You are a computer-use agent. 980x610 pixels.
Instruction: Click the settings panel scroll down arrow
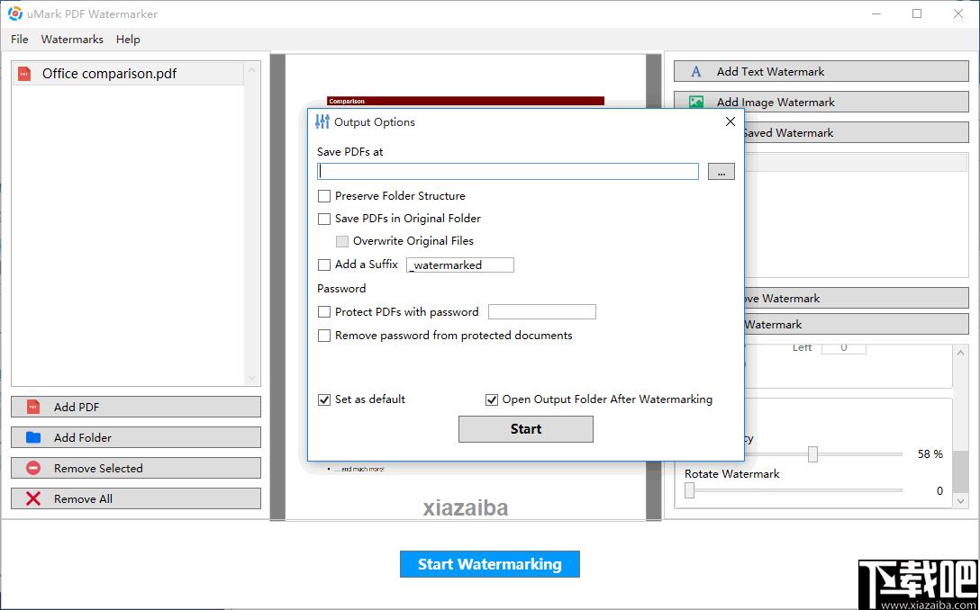960,500
